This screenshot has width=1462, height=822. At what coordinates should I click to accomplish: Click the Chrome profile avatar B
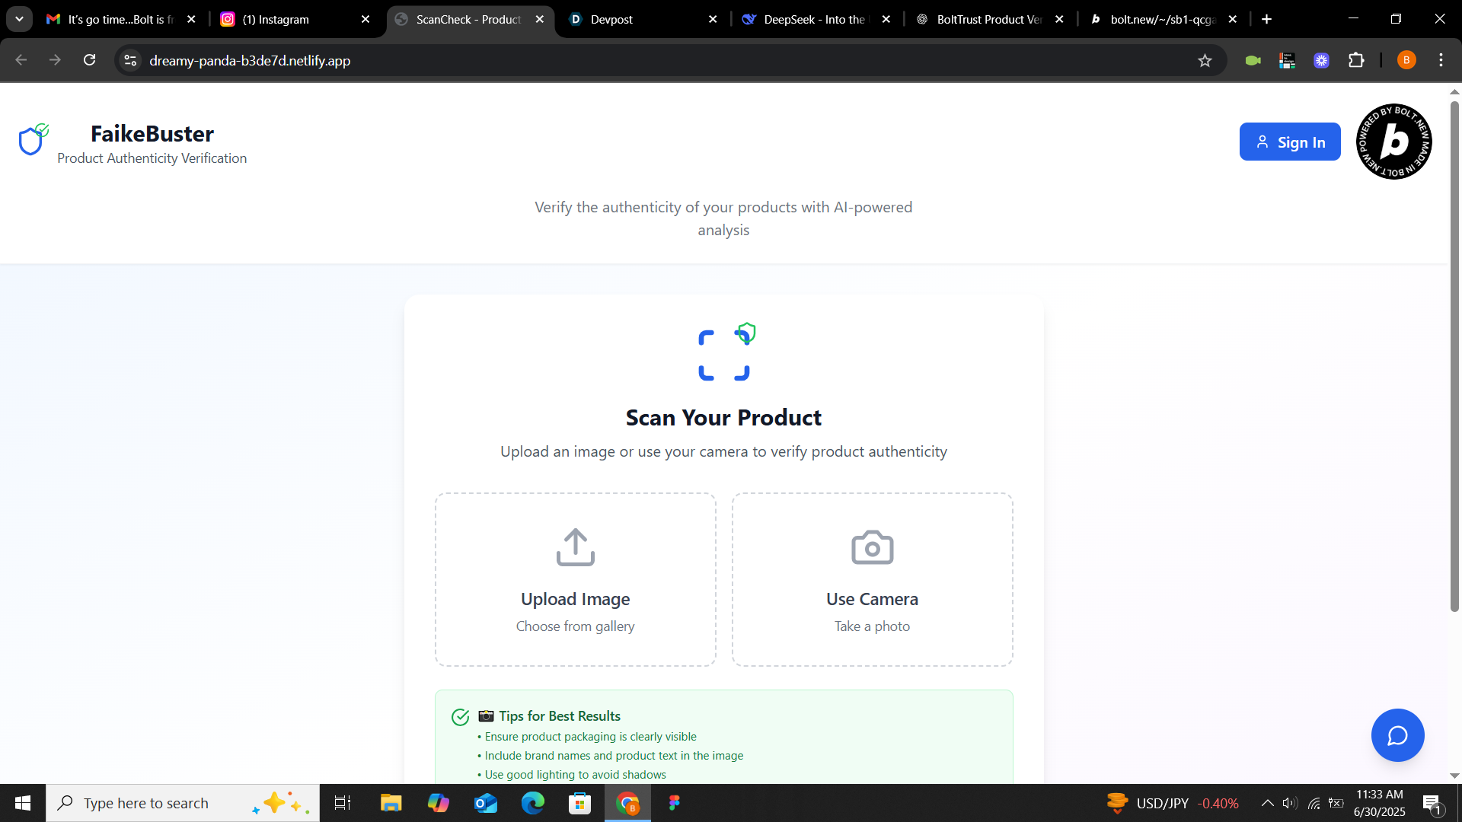(1406, 60)
